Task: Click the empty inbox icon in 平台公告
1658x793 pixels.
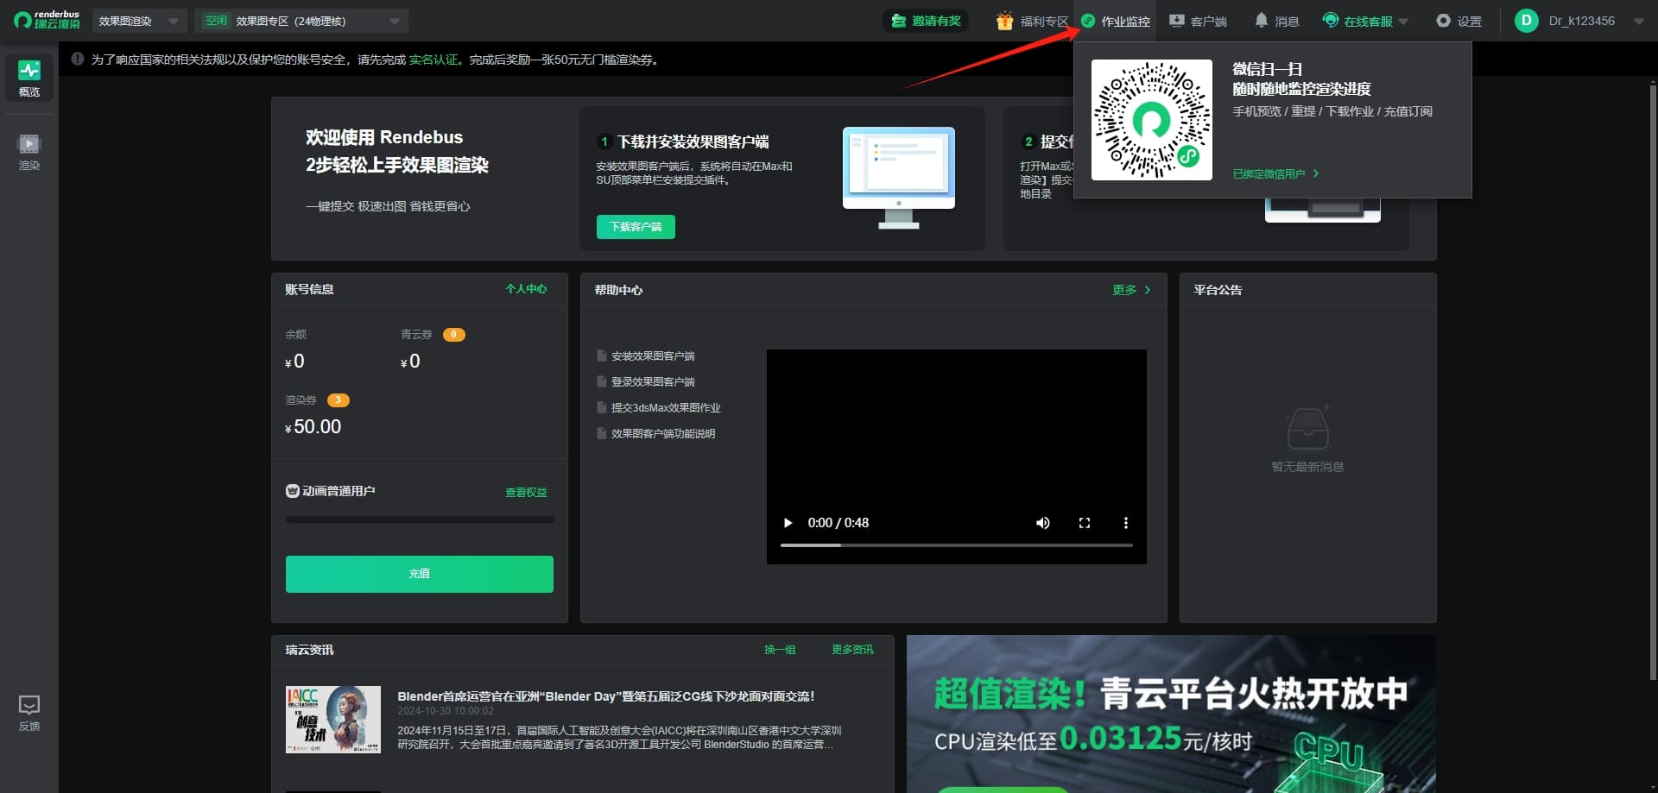Action: click(x=1307, y=428)
